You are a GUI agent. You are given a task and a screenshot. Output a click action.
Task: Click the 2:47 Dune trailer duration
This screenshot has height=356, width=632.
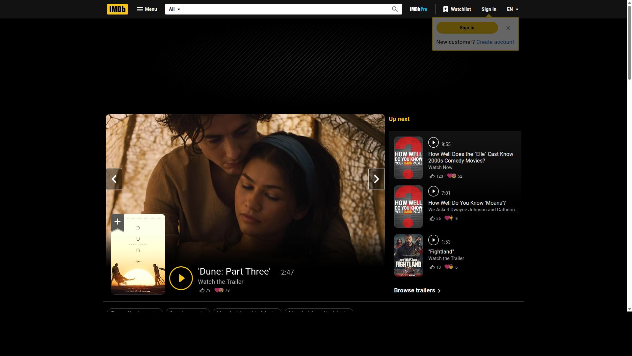tap(287, 272)
